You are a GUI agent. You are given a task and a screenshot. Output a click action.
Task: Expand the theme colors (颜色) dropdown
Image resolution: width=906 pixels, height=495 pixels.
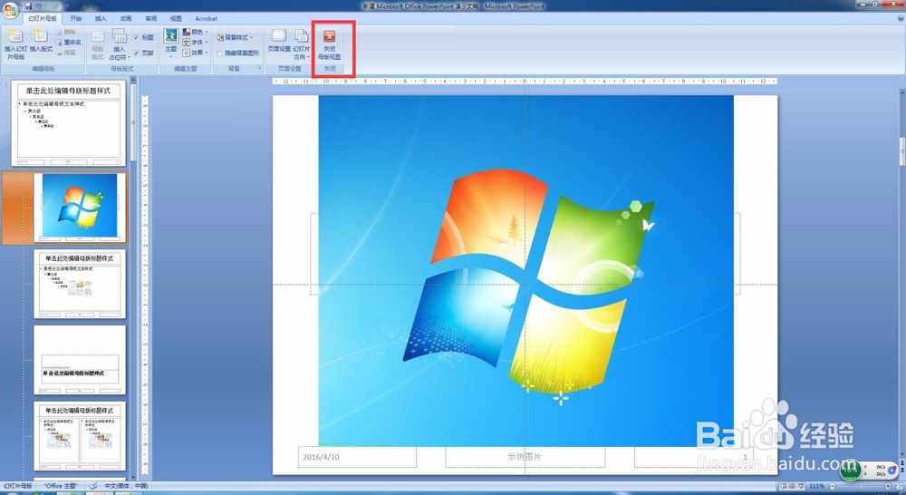(196, 32)
